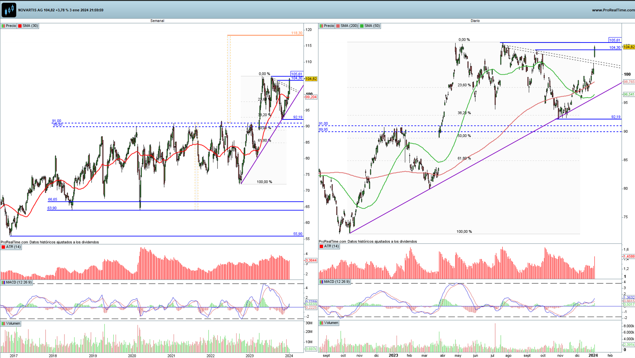Viewport: 635px width, 358px height.
Task: Click the 100,00 % Fibonacci label in Diario chart
Action: click(464, 232)
